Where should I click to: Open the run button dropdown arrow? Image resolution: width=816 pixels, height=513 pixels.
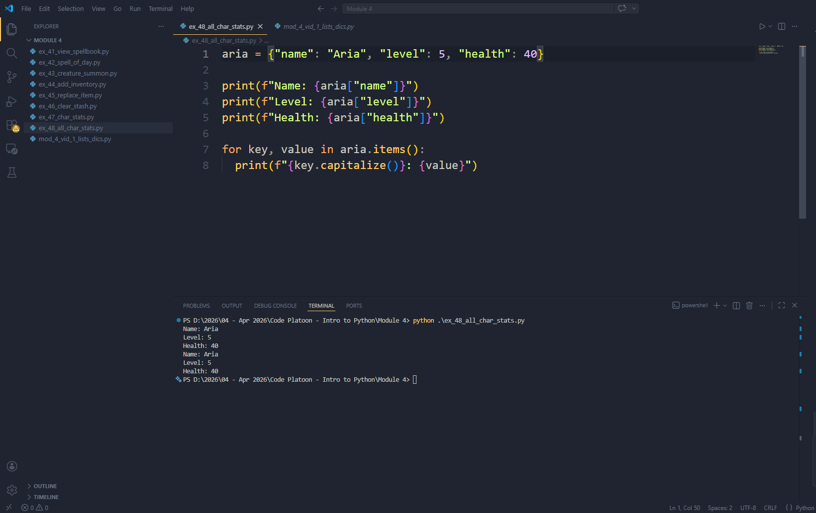(x=770, y=26)
